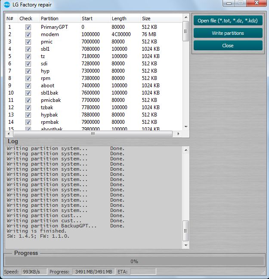Image resolution: width=269 pixels, height=279 pixels.
Task: Click the teal Close button
Action: click(228, 46)
